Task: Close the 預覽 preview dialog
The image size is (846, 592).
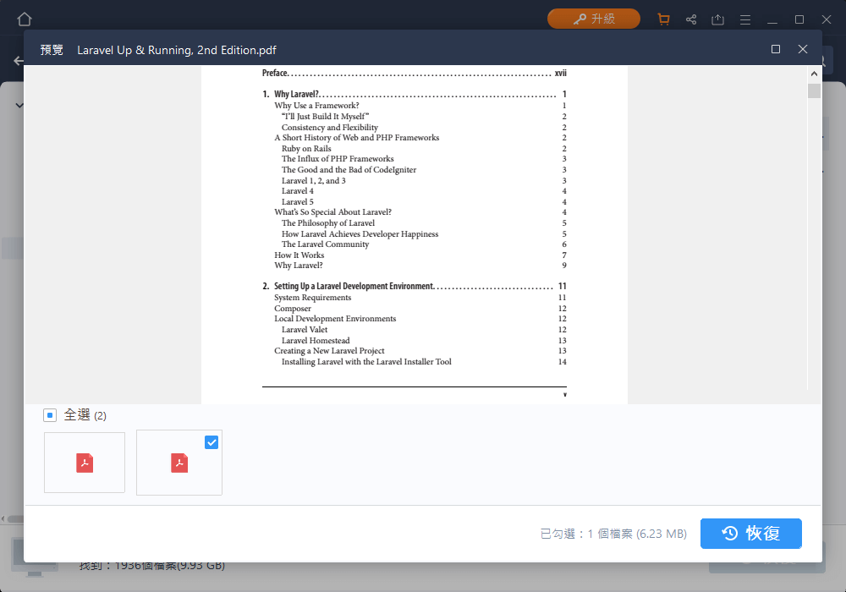Action: (803, 50)
